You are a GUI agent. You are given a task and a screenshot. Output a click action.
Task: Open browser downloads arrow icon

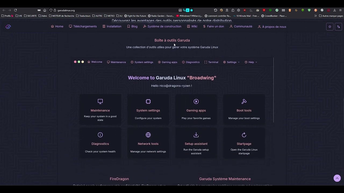[x=335, y=10]
